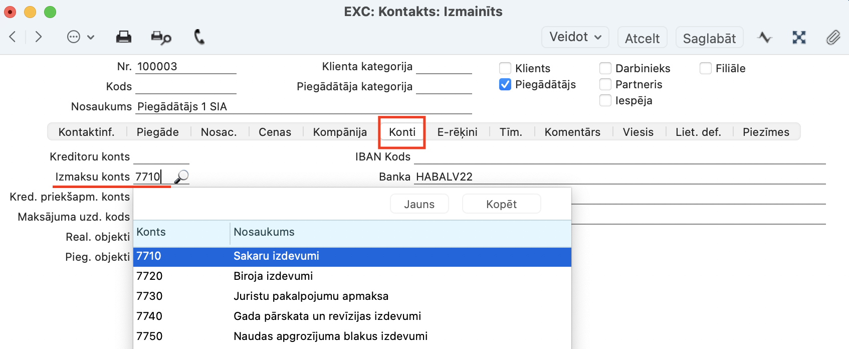Open the E-rēķini tab
Image resolution: width=849 pixels, height=349 pixels.
pos(457,132)
